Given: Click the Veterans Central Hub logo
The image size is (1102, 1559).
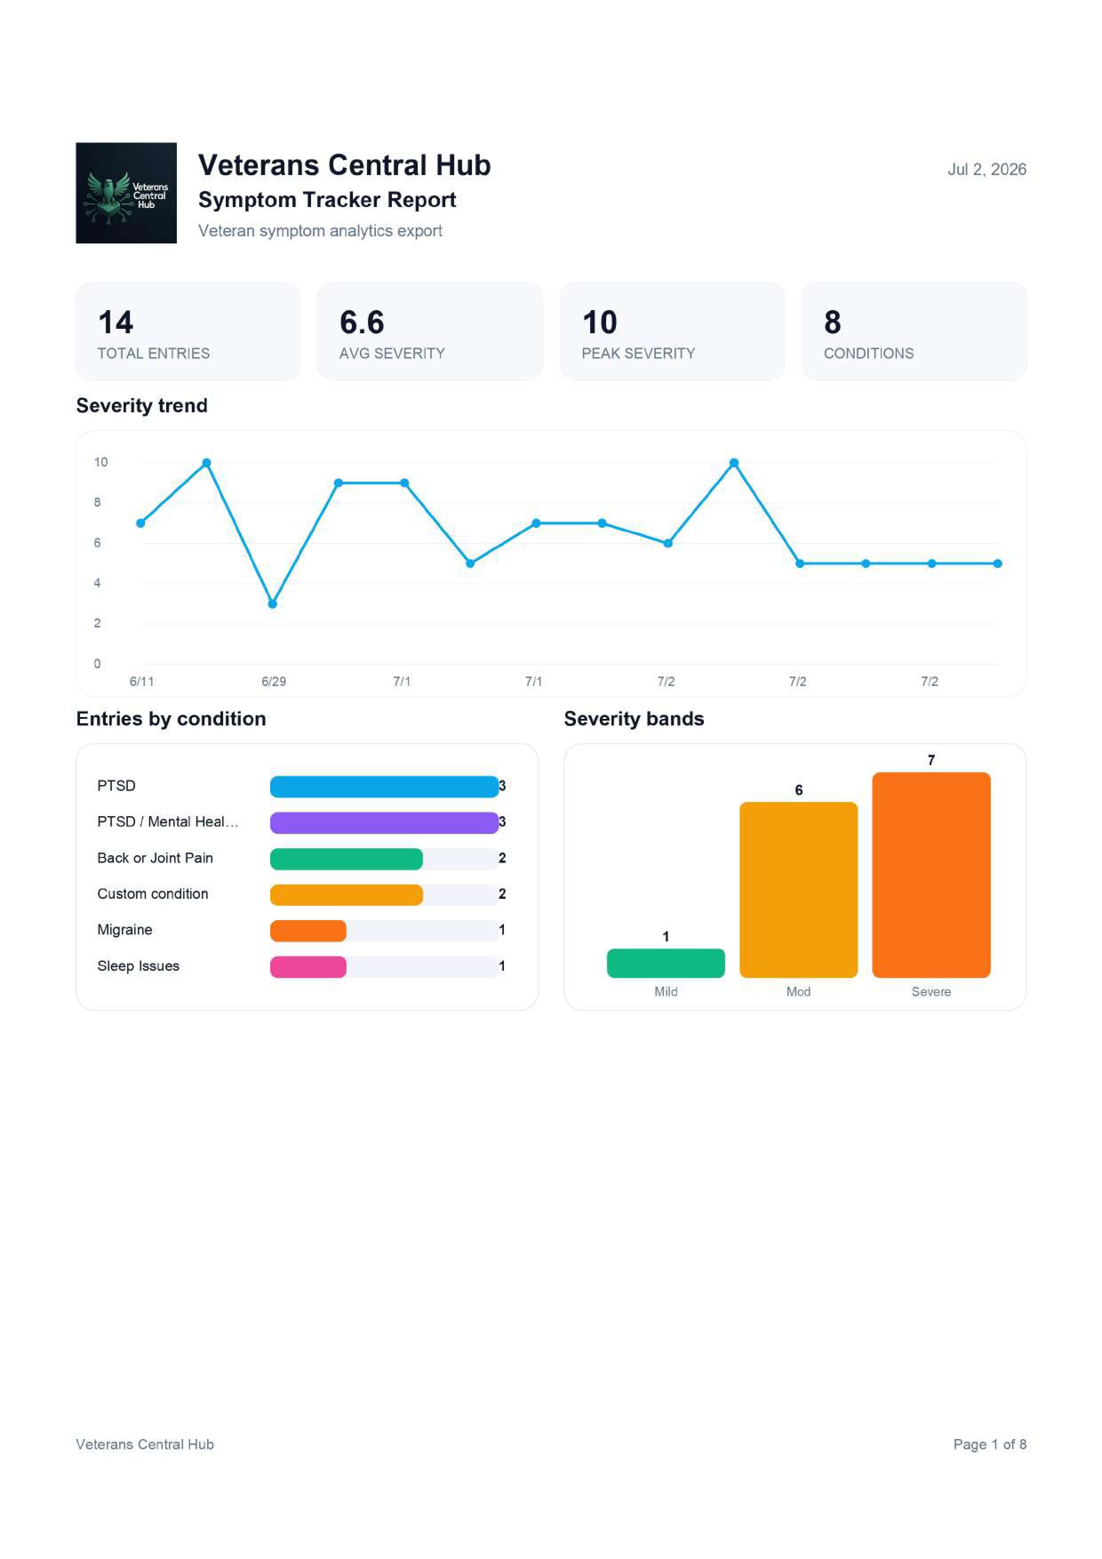Looking at the screenshot, I should 126,193.
